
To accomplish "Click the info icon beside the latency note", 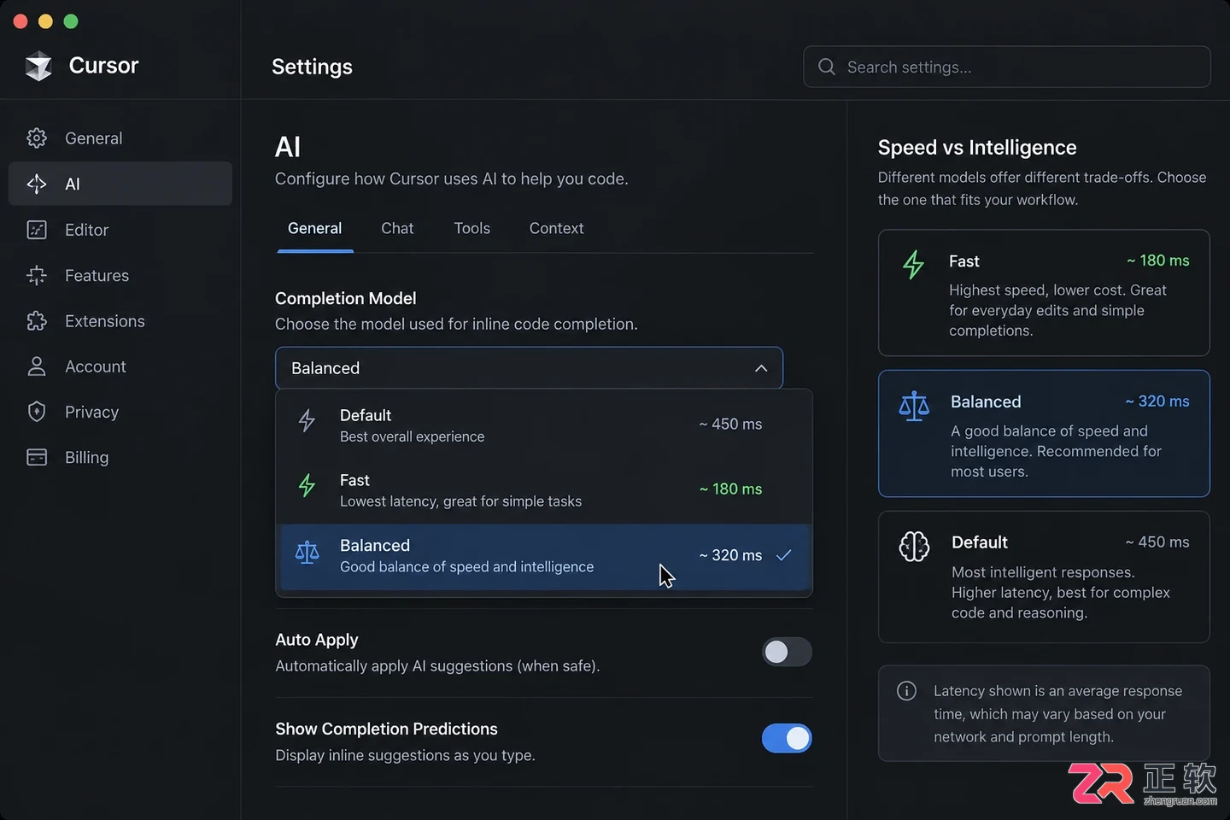I will coord(906,691).
